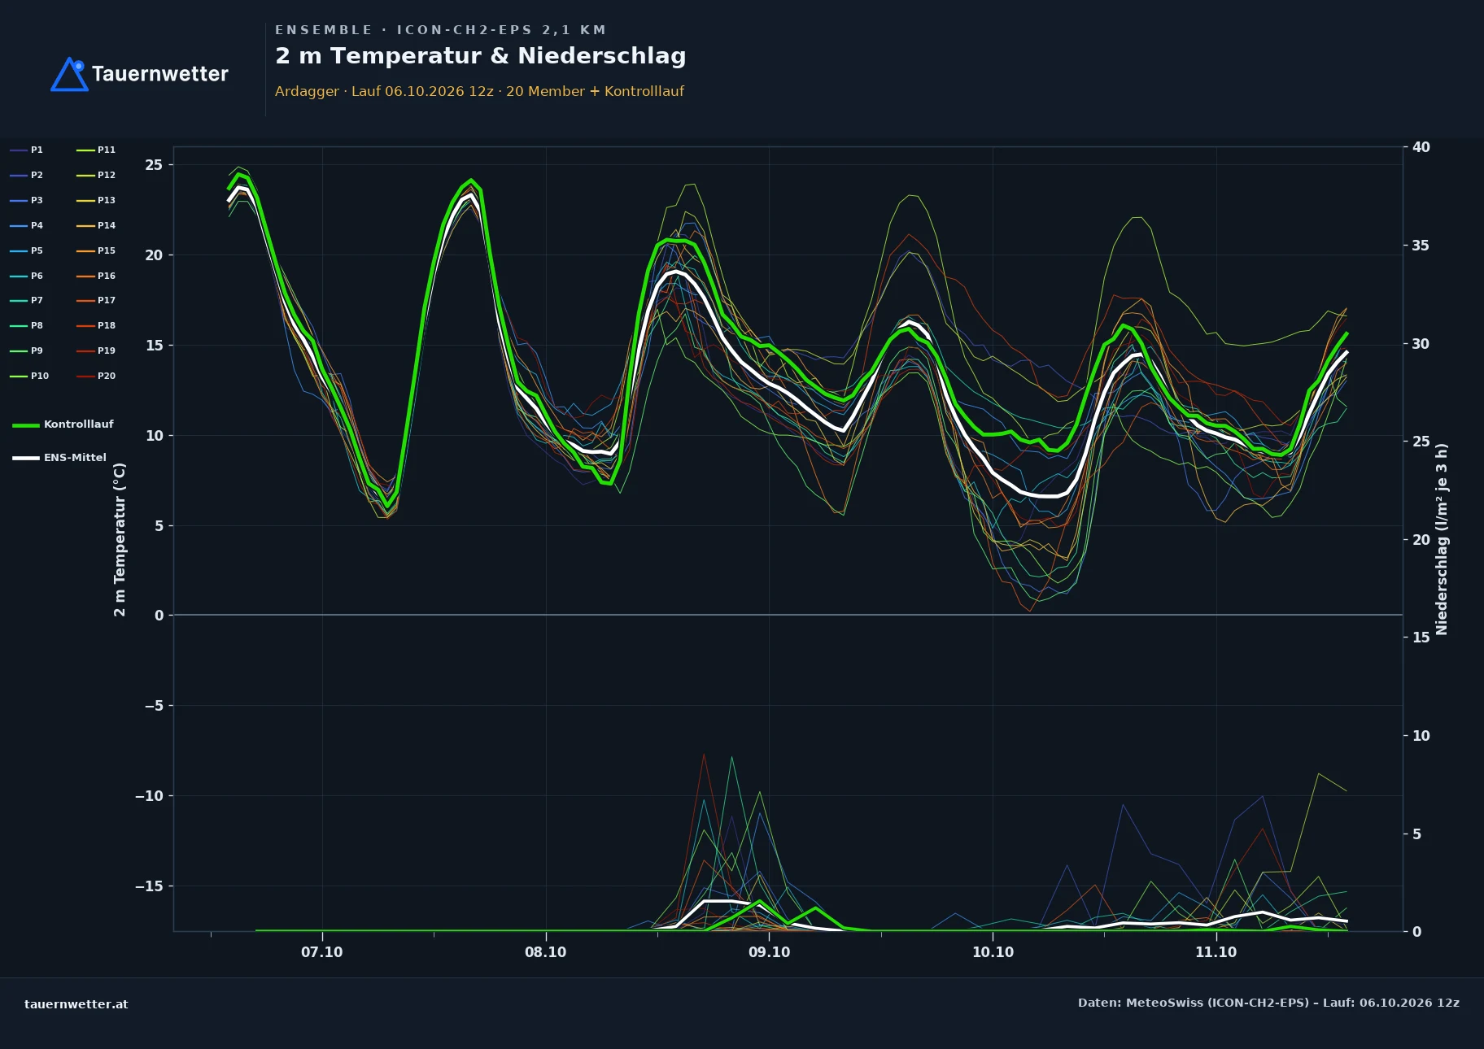Select the P3 legend entry
1484x1049 pixels.
pos(26,200)
